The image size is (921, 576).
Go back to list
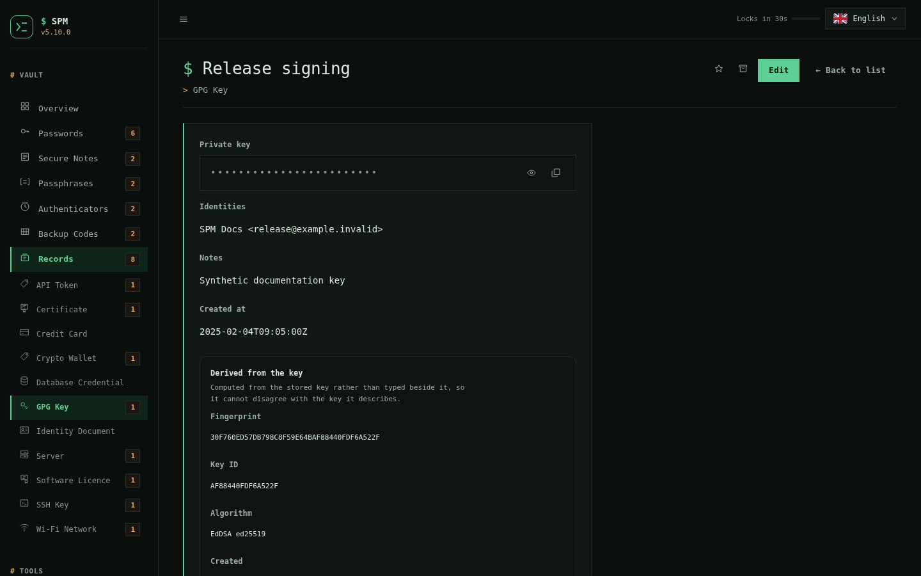point(851,70)
